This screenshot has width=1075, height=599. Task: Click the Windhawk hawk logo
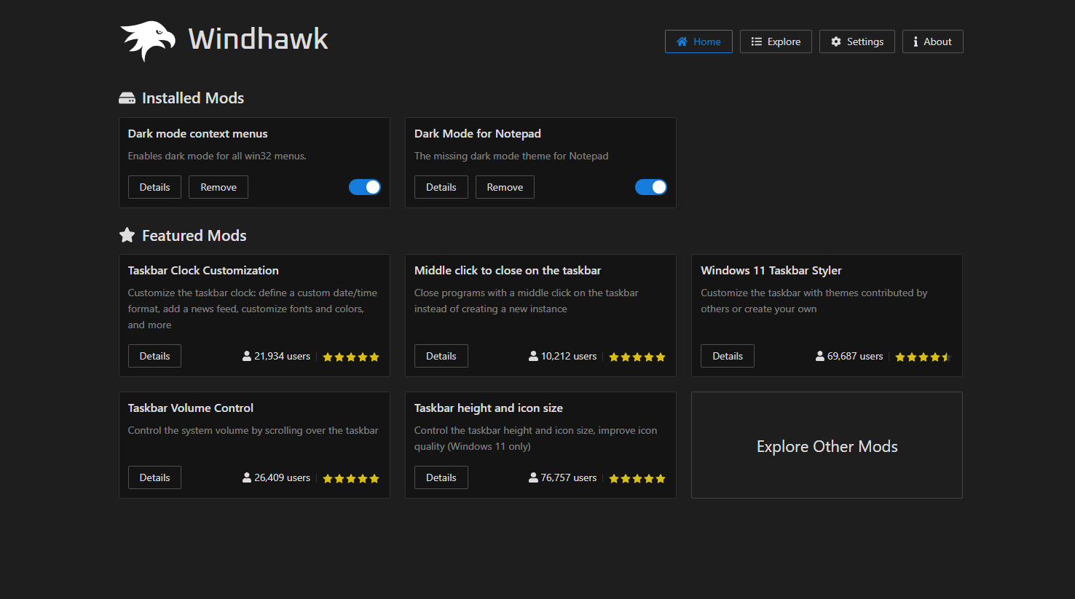148,41
